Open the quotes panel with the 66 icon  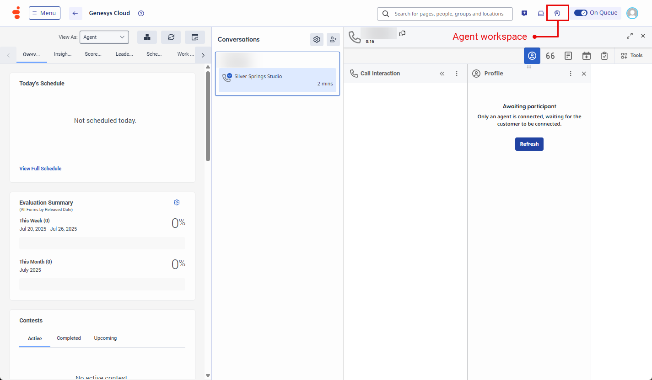coord(550,55)
